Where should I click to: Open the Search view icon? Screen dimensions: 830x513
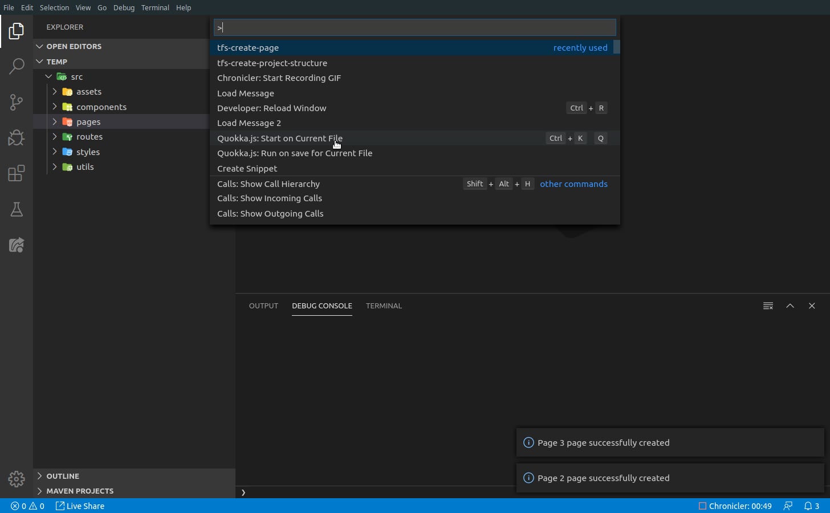17,66
